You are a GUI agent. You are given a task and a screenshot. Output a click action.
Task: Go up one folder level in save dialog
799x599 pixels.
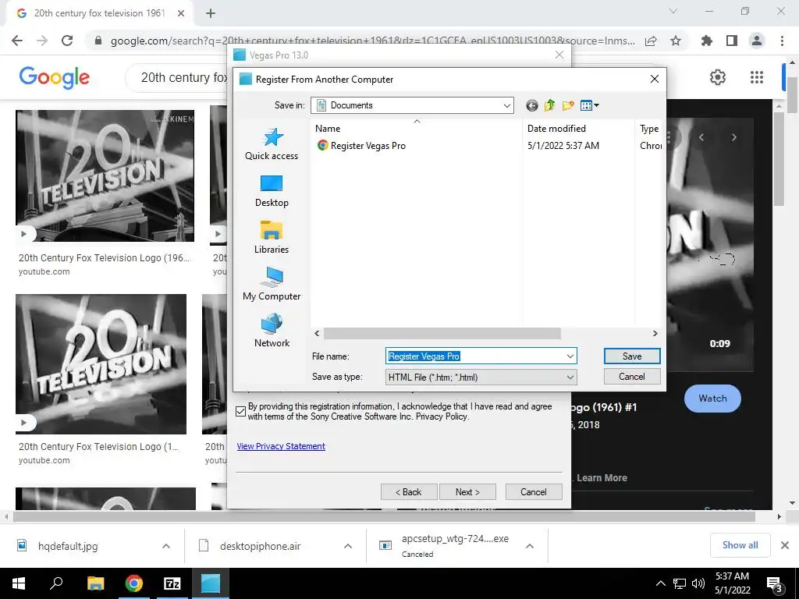(x=549, y=105)
